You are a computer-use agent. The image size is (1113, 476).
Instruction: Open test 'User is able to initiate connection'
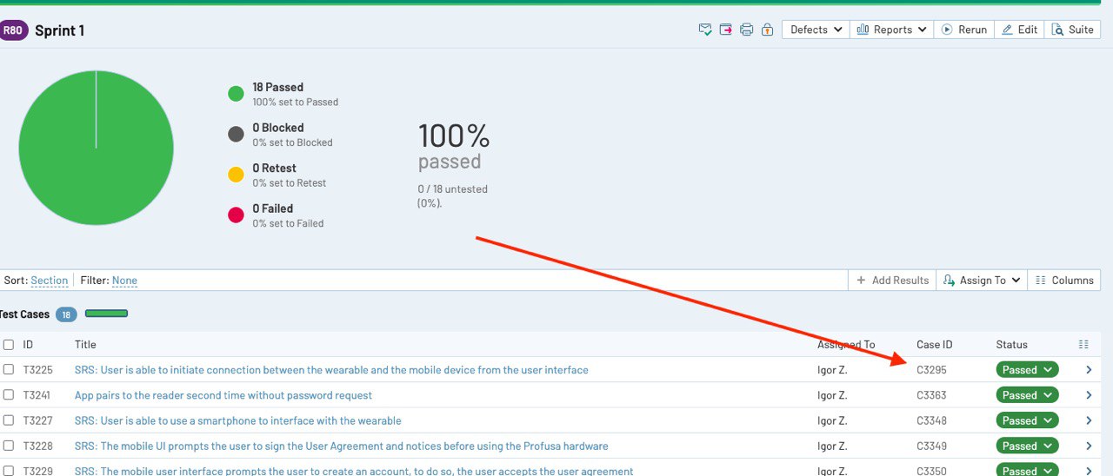(x=331, y=370)
